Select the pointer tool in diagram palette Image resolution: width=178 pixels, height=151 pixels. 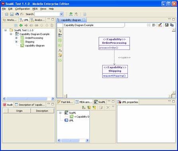tap(60, 31)
